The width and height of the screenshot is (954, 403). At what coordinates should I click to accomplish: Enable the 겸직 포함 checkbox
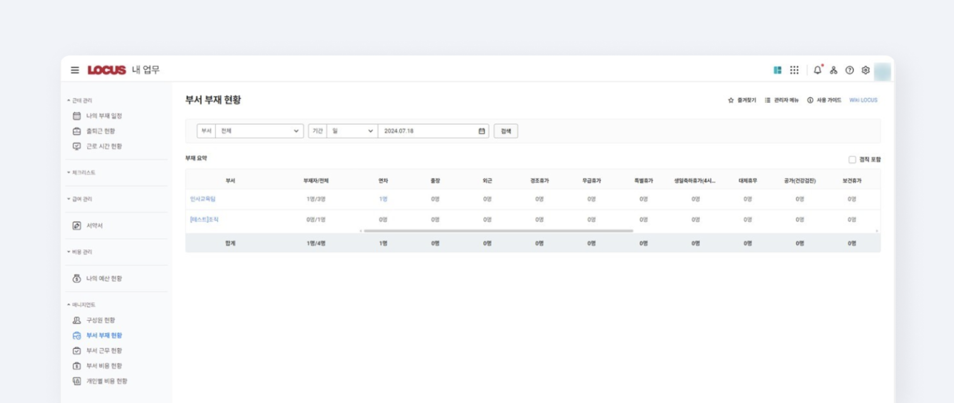[x=852, y=160]
